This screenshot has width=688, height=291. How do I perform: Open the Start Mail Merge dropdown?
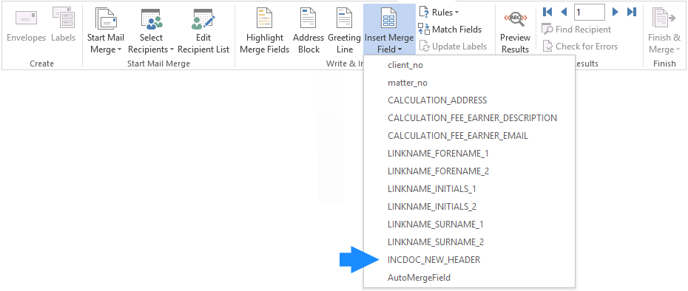(x=106, y=31)
